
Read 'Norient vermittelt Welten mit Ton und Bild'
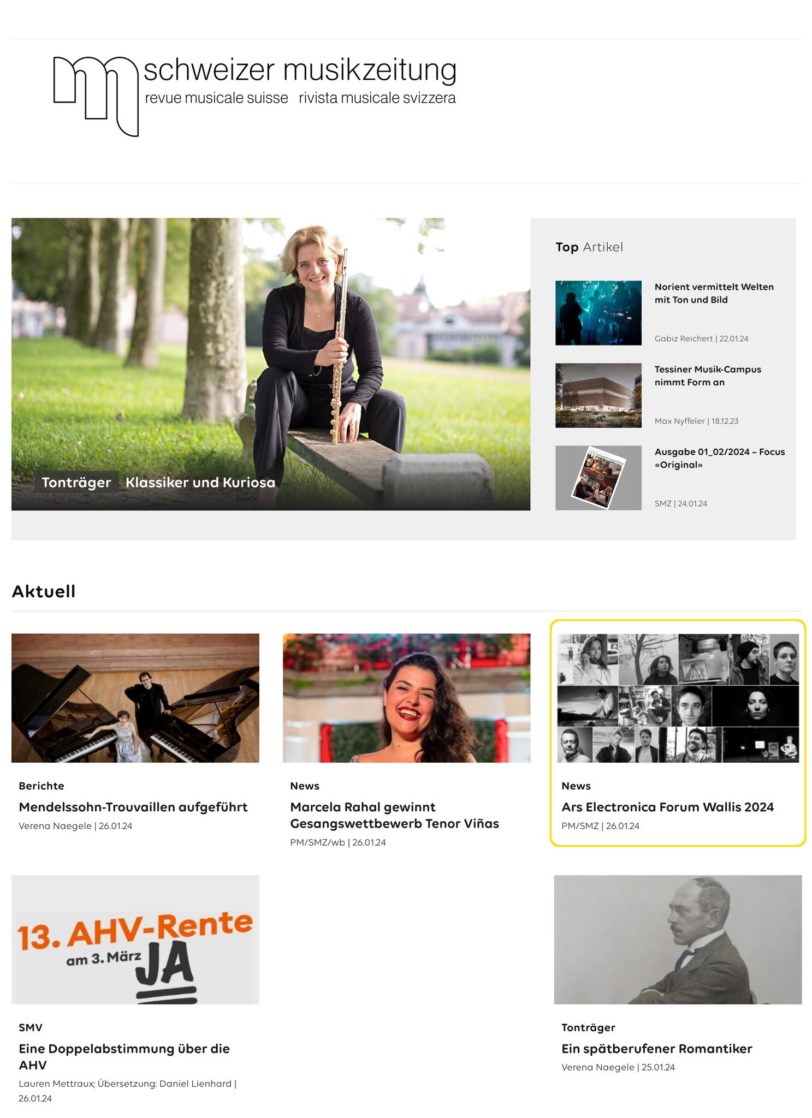(x=714, y=293)
